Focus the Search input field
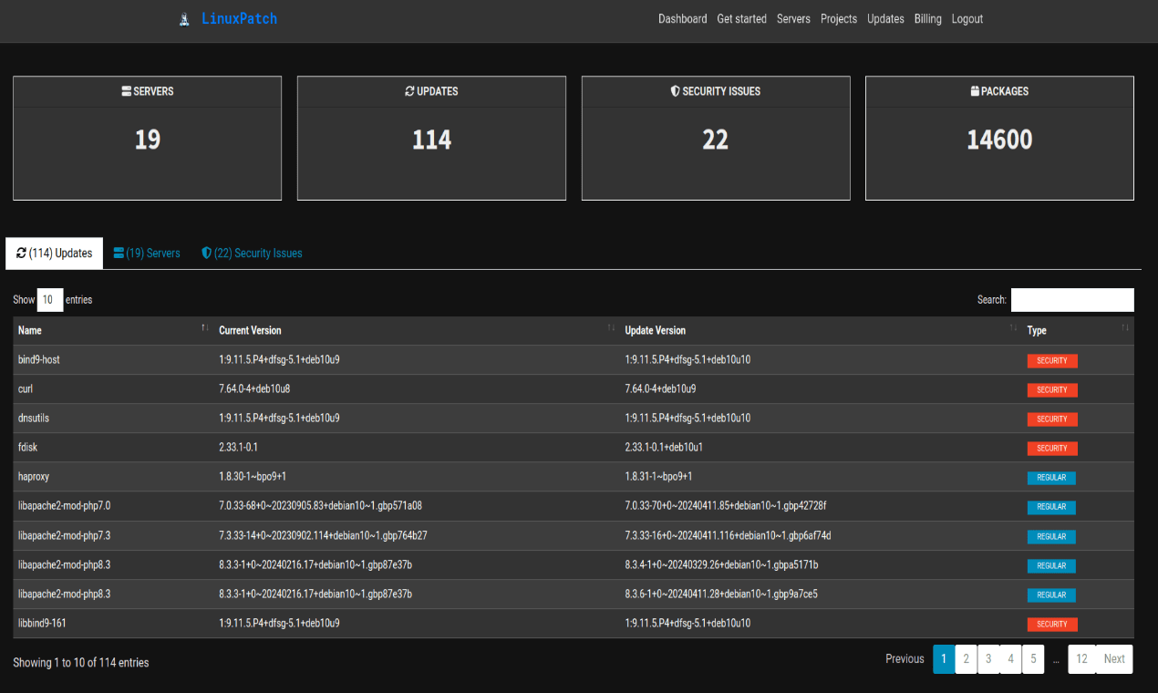This screenshot has height=693, width=1158. [1072, 299]
